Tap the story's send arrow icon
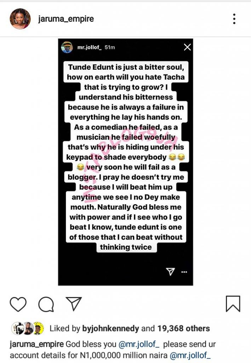Screen dimensions: 251x363 [171, 272]
